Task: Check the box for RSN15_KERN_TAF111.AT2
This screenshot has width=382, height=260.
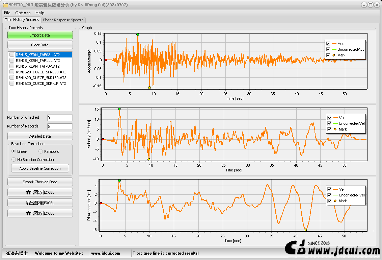Action: (x=12, y=60)
